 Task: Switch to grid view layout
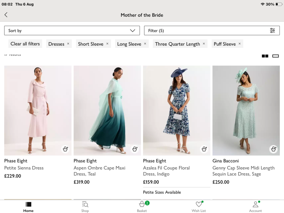(x=265, y=56)
